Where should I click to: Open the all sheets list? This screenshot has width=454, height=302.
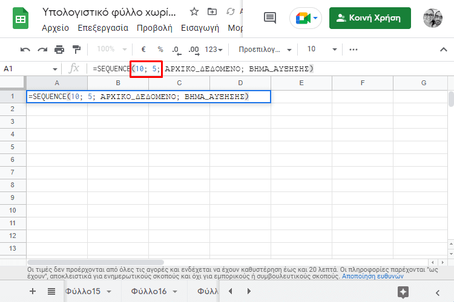[51, 291]
